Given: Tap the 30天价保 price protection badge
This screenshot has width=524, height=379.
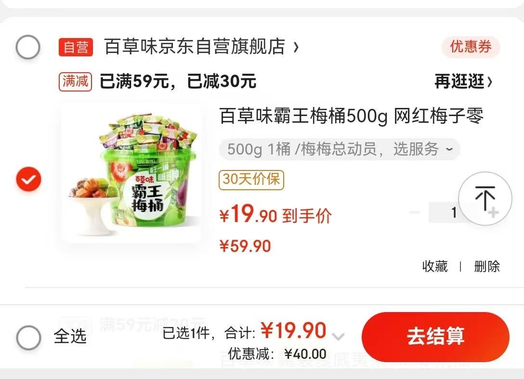Looking at the screenshot, I should (251, 180).
